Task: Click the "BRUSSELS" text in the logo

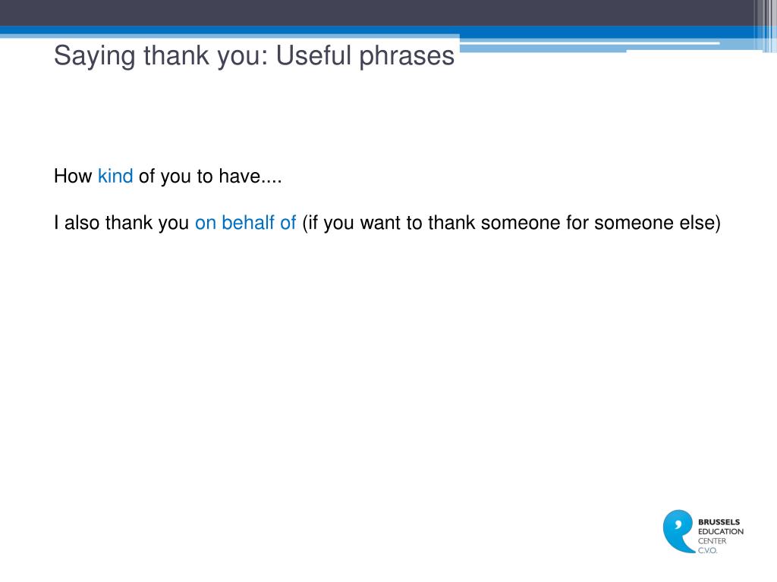Action: point(719,522)
